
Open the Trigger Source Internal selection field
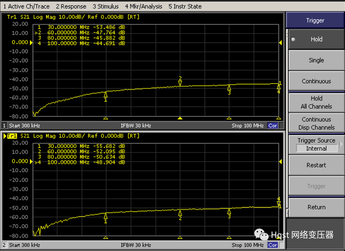[316, 149]
